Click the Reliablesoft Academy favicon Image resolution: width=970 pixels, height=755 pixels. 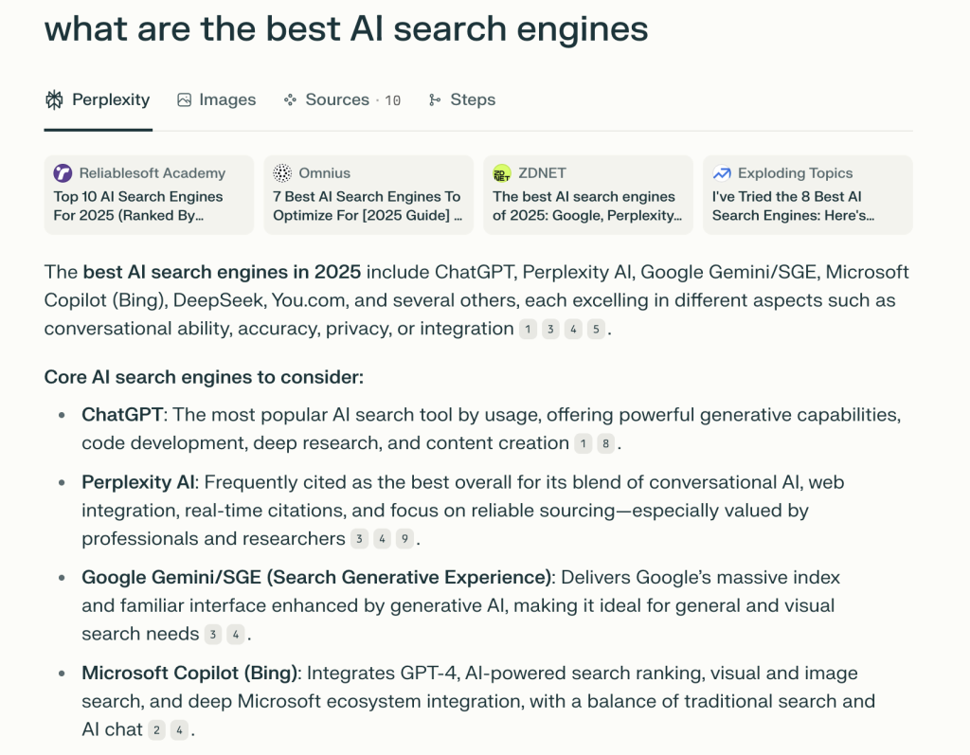(63, 173)
